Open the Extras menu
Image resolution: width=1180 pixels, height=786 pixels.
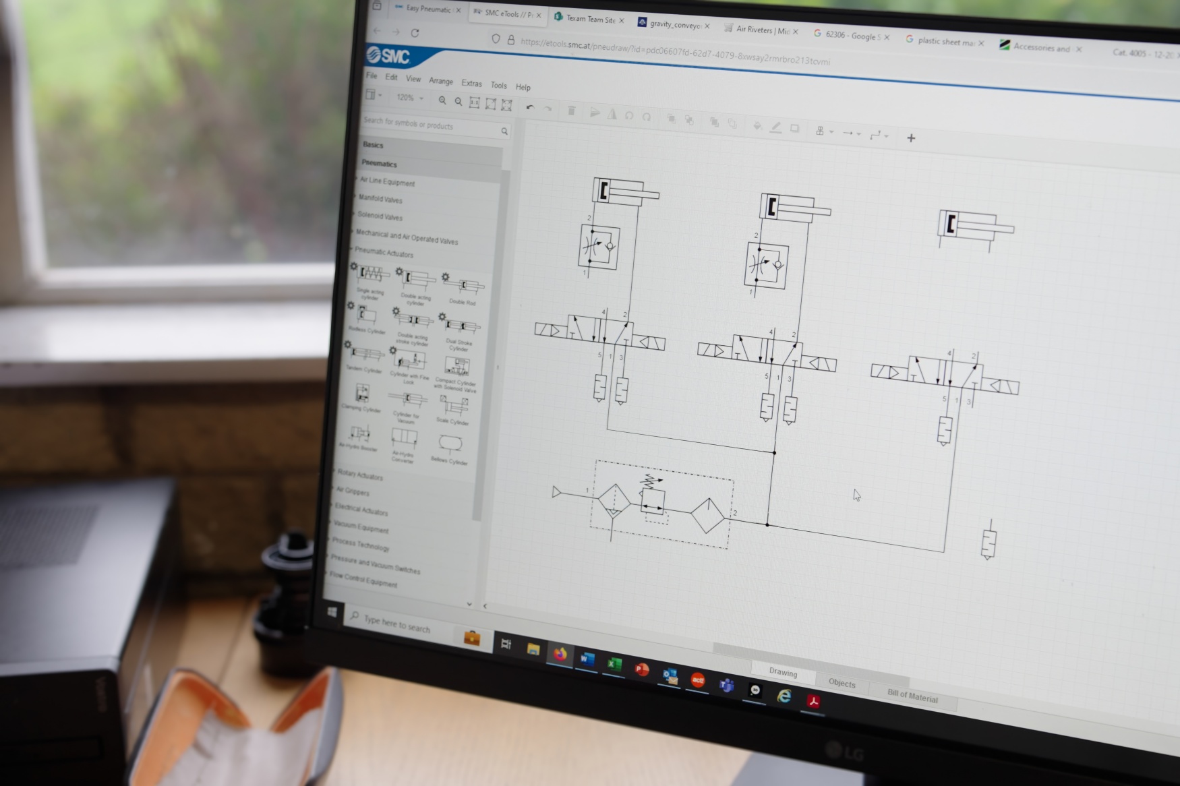(471, 83)
